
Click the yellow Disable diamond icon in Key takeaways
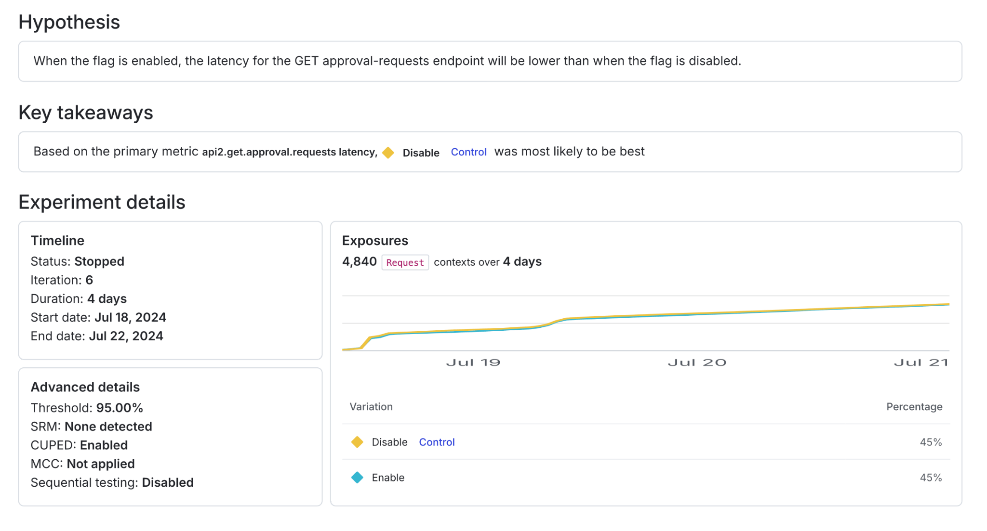pos(388,152)
